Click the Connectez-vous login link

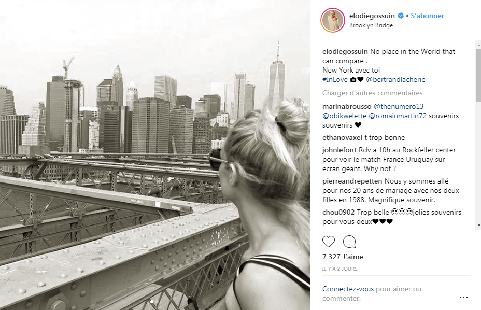tap(348, 289)
